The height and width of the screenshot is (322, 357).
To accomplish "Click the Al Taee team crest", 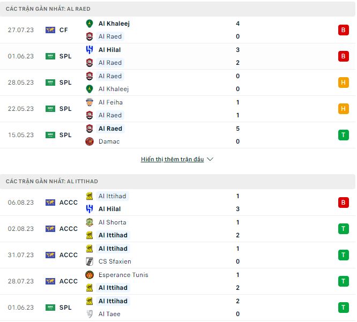I will pyautogui.click(x=90, y=314).
